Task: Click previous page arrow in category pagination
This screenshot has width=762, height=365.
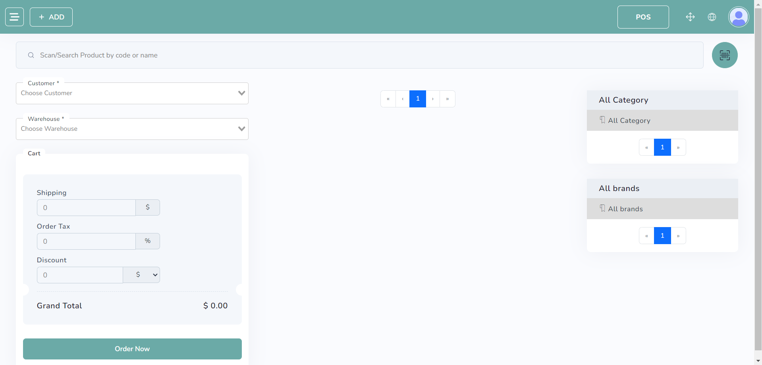Action: point(646,147)
